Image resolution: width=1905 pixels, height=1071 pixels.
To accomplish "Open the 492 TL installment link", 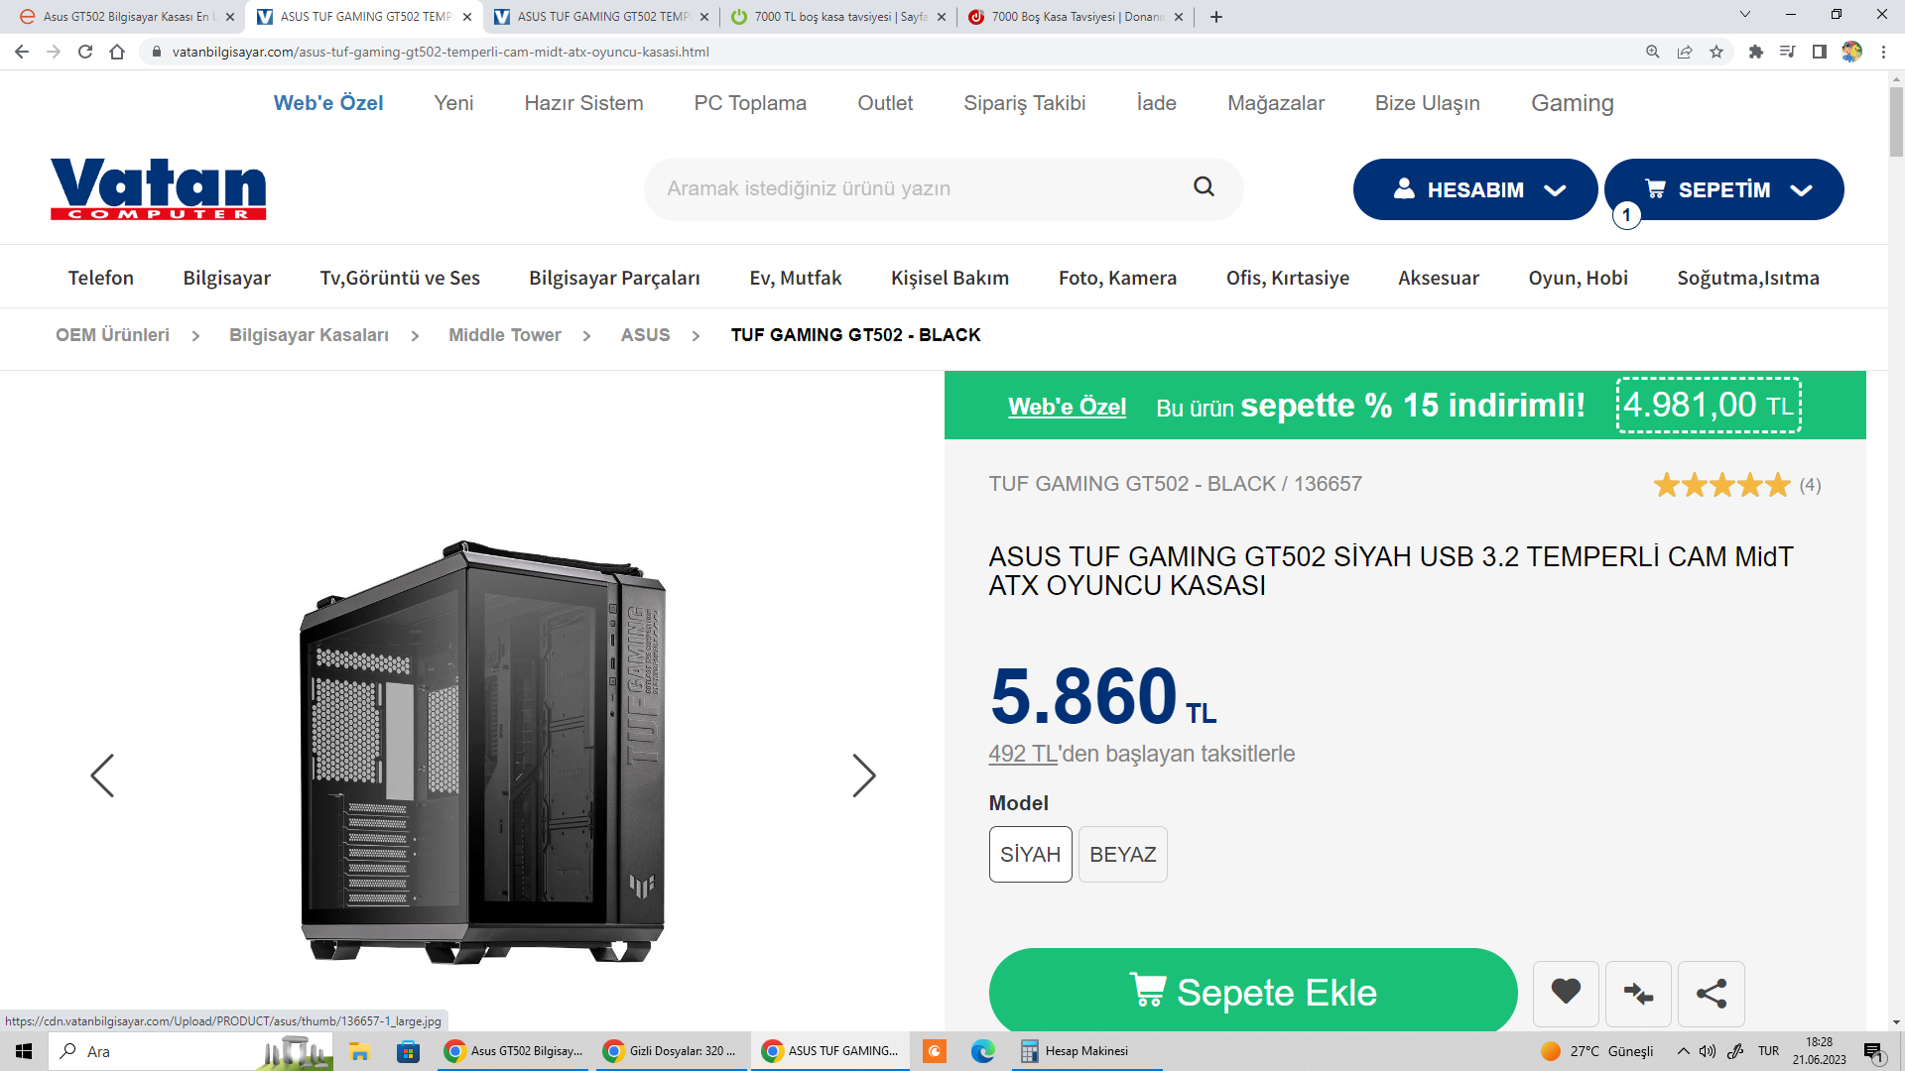I will [1023, 754].
